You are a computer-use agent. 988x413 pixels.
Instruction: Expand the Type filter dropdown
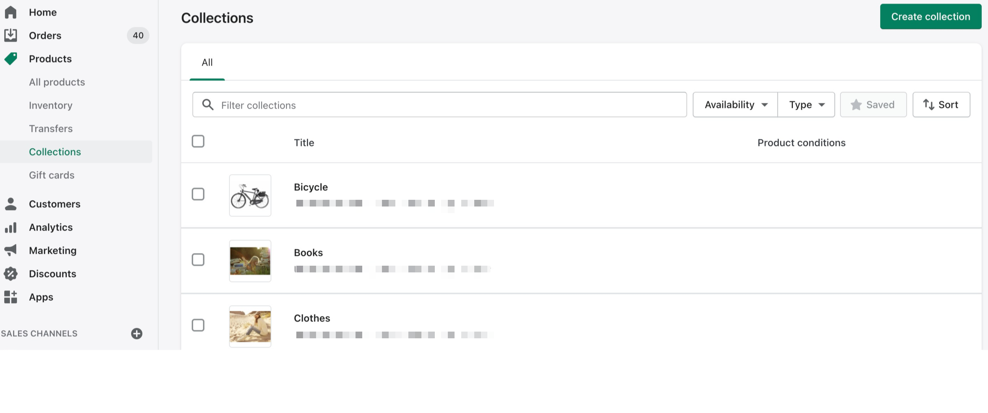pyautogui.click(x=806, y=104)
